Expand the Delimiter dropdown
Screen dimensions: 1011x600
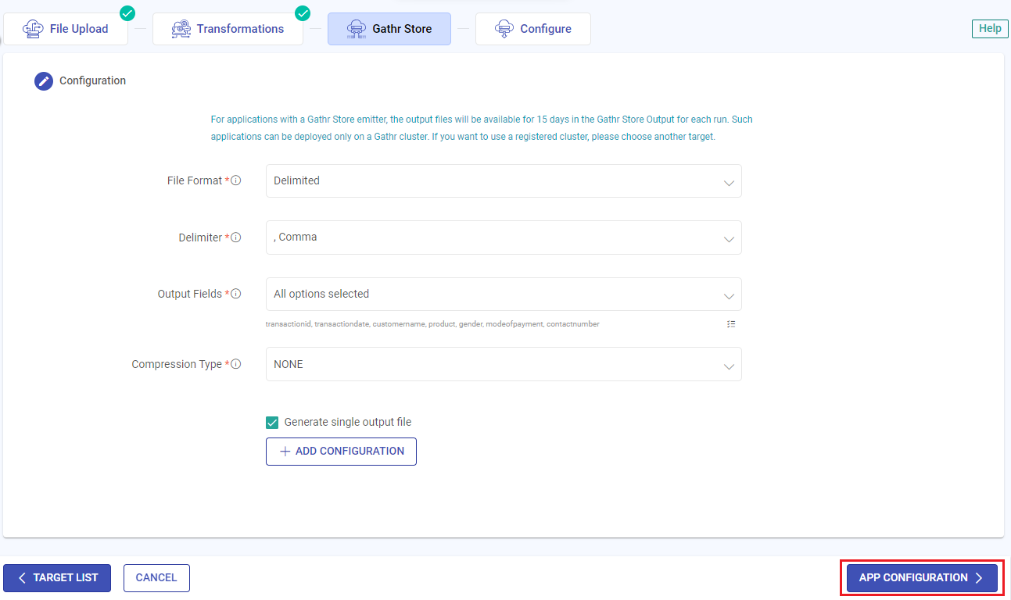[504, 237]
